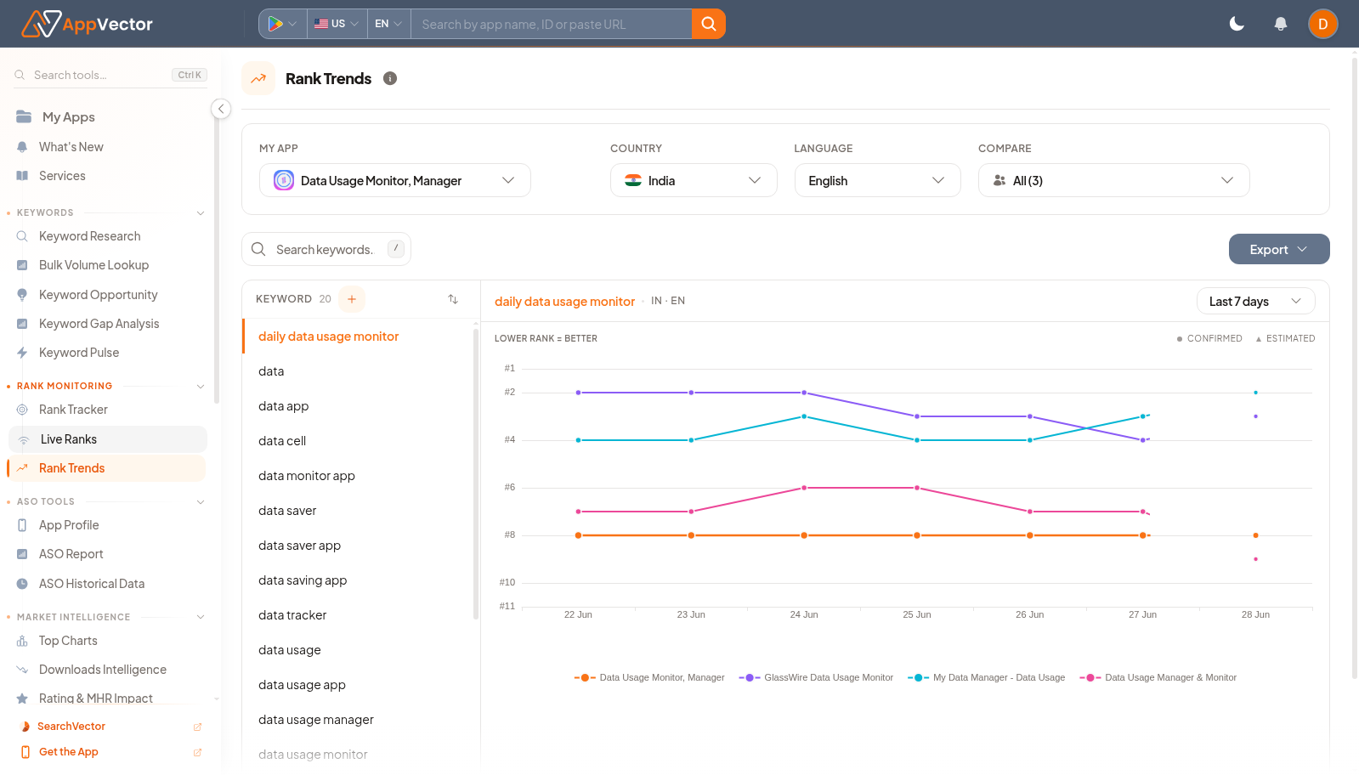
Task: Toggle Data Usage Manager & Monitor legend series
Action: (x=1158, y=677)
